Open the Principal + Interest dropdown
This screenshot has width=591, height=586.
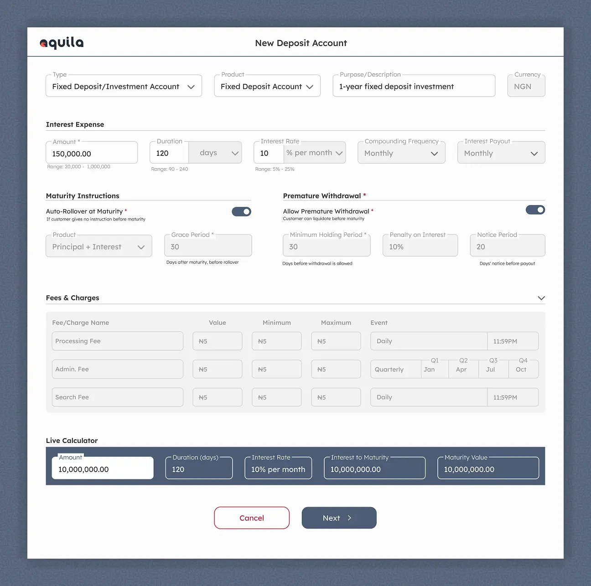coord(99,247)
